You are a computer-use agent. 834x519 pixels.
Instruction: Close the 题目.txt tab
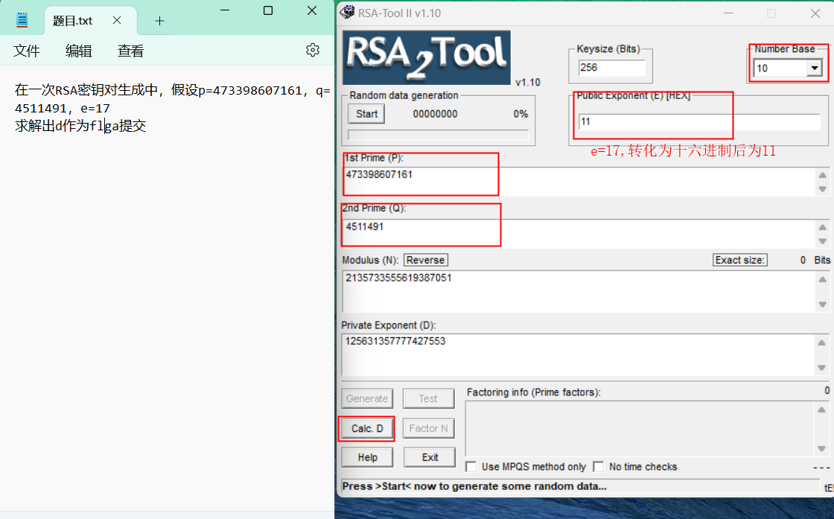pos(117,20)
